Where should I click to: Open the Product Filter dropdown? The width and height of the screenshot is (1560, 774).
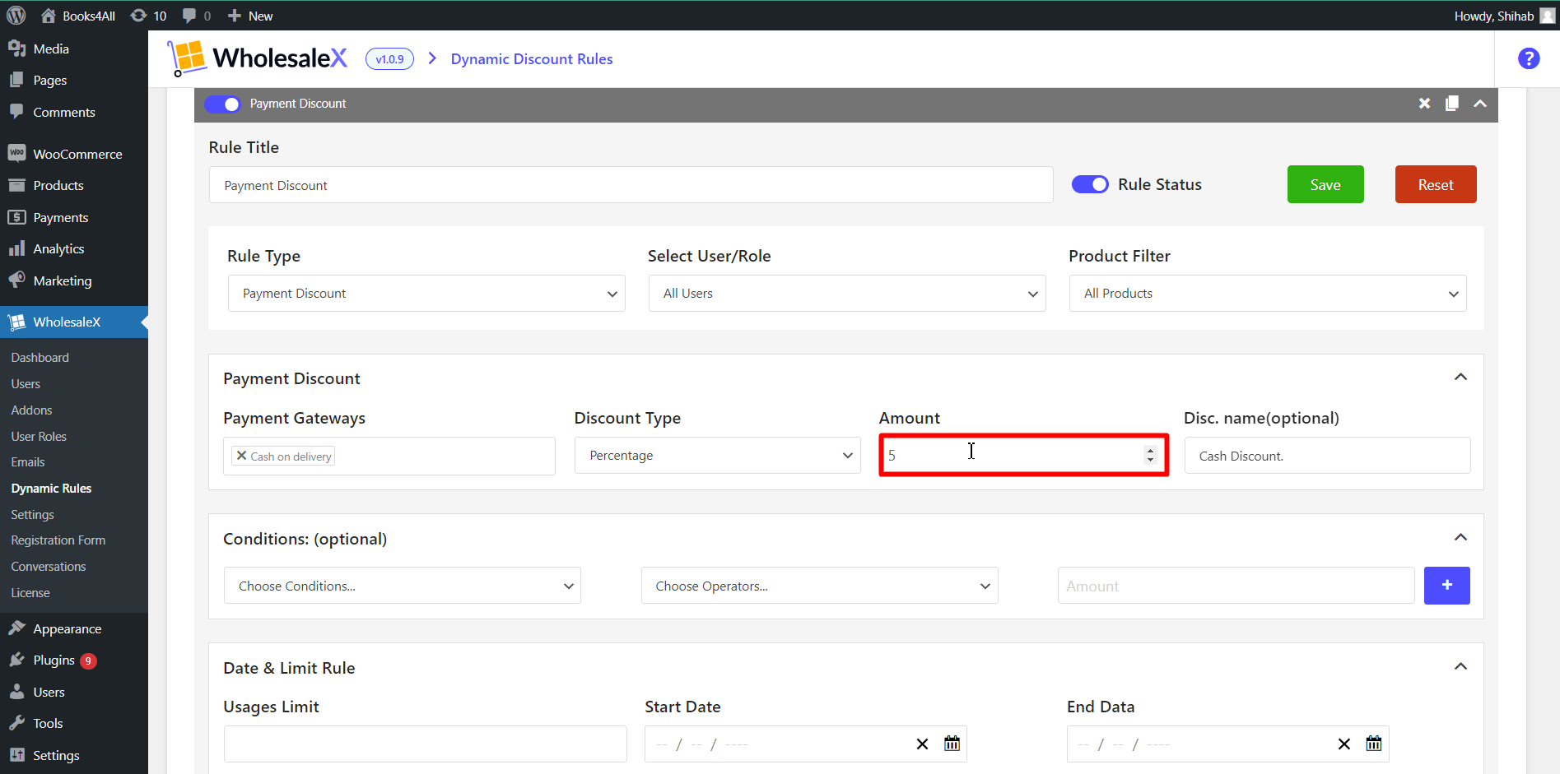(x=1268, y=294)
